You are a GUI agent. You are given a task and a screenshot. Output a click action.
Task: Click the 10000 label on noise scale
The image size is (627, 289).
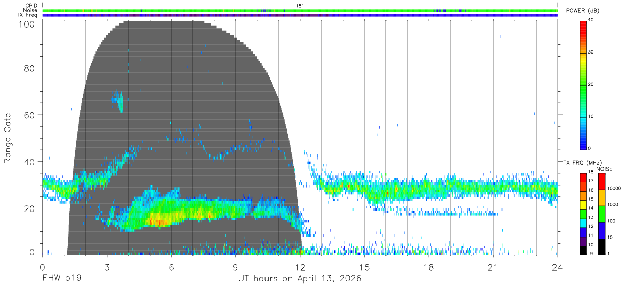coord(615,188)
